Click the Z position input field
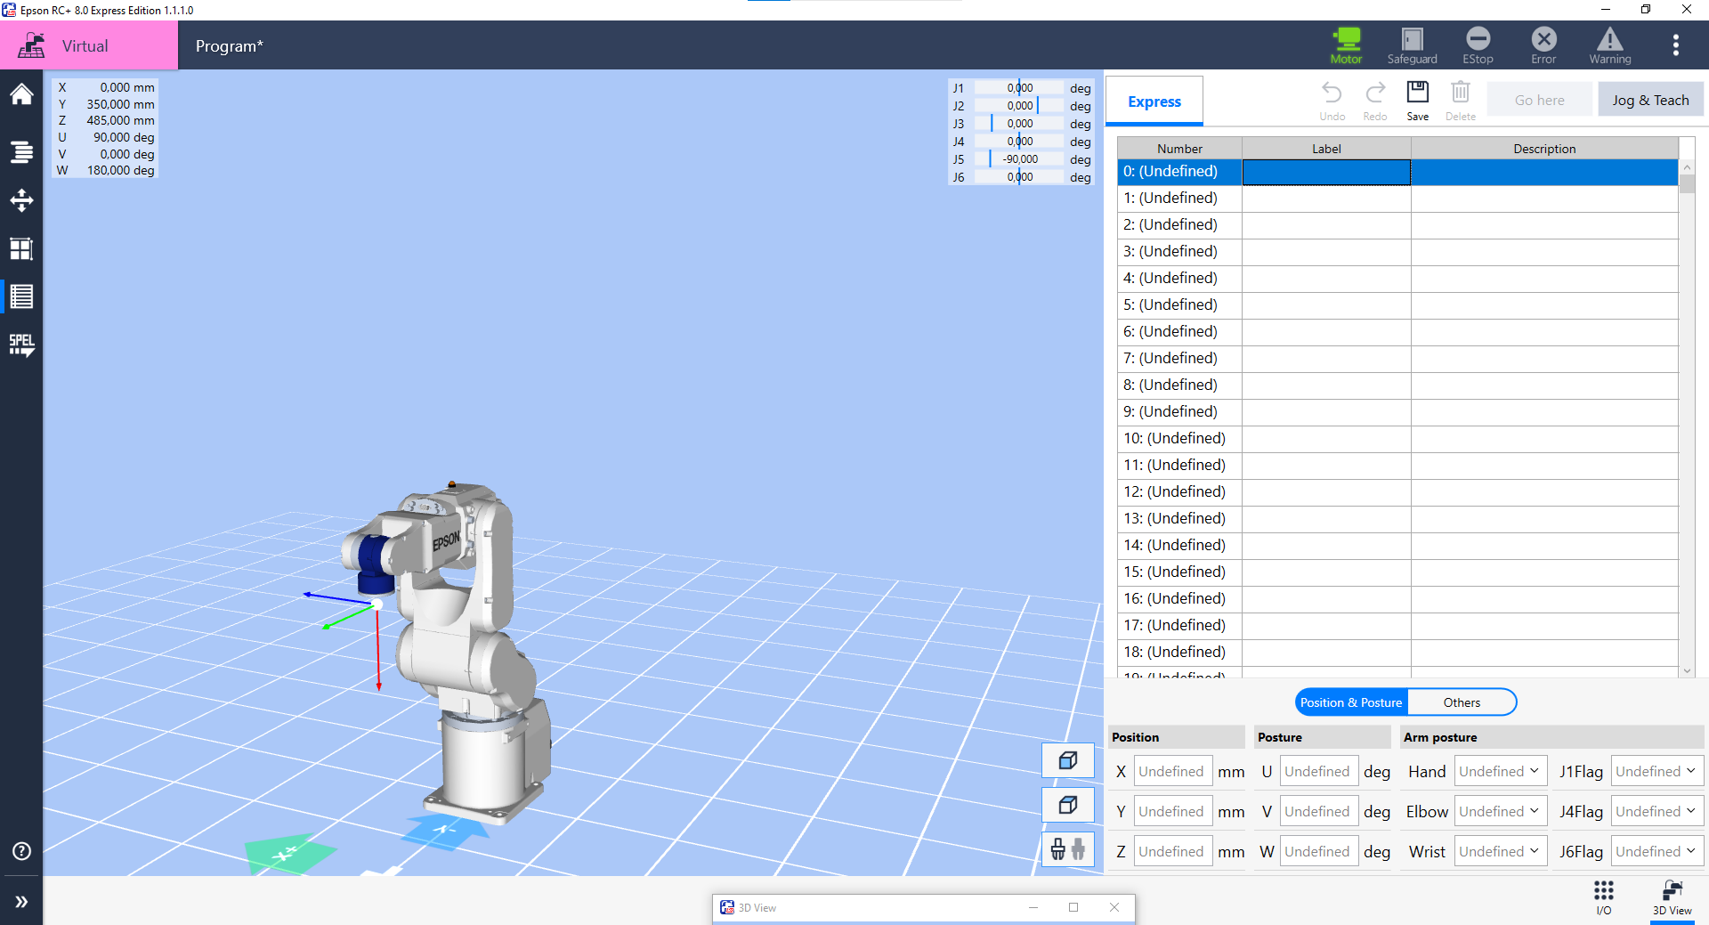1709x925 pixels. point(1173,852)
